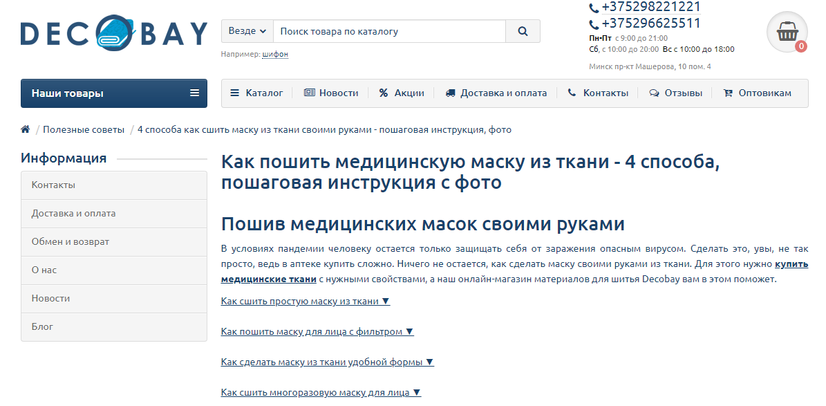Click the speech bubble icon beside Отзывы

pos(655,93)
